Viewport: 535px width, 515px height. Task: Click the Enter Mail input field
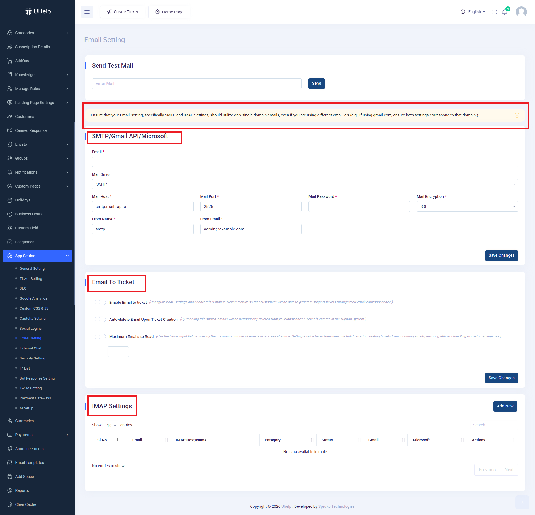pyautogui.click(x=197, y=84)
